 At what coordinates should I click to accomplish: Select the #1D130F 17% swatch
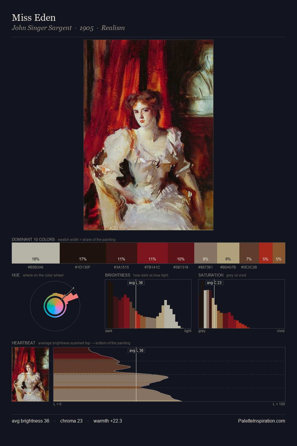point(83,253)
